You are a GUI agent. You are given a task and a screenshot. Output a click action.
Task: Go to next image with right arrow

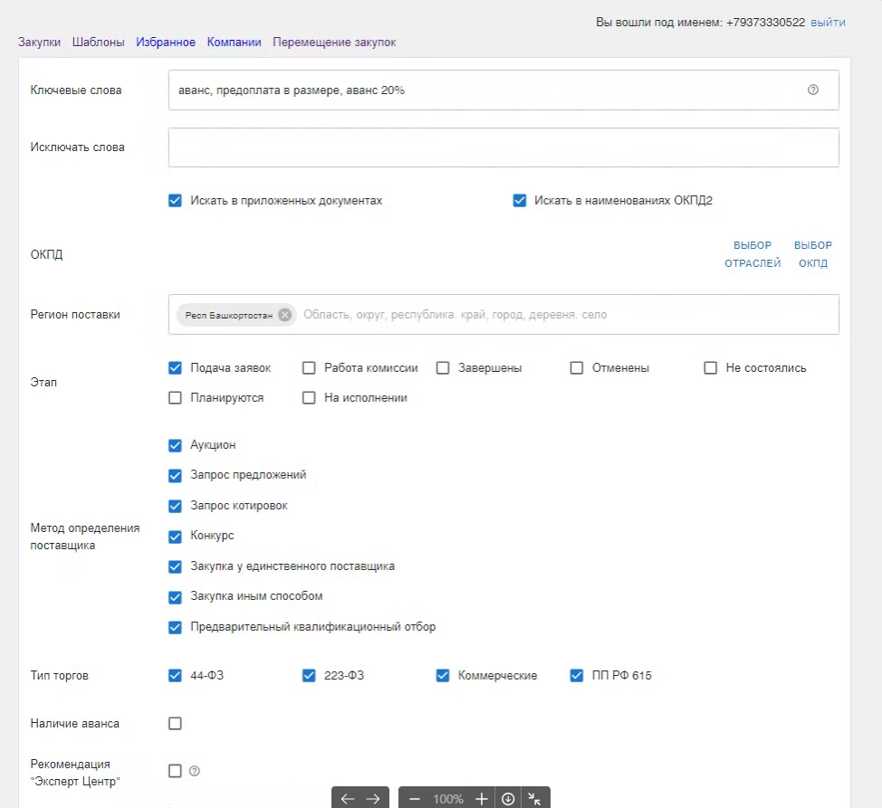click(373, 799)
